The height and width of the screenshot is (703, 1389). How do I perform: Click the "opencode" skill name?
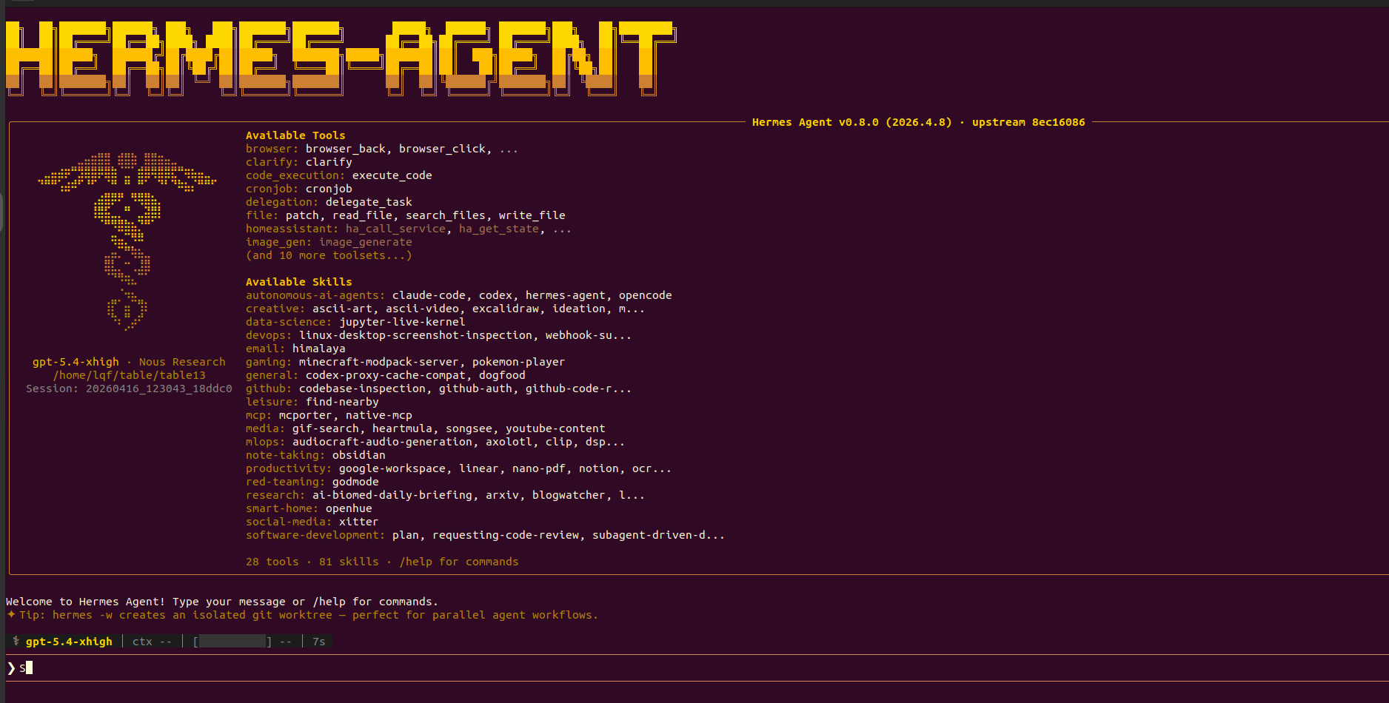point(646,295)
